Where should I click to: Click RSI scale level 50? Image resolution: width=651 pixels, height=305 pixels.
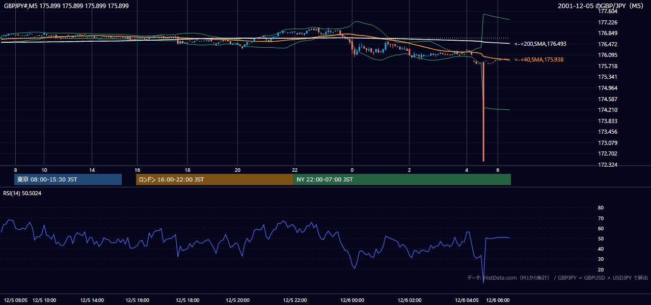[x=601, y=238]
